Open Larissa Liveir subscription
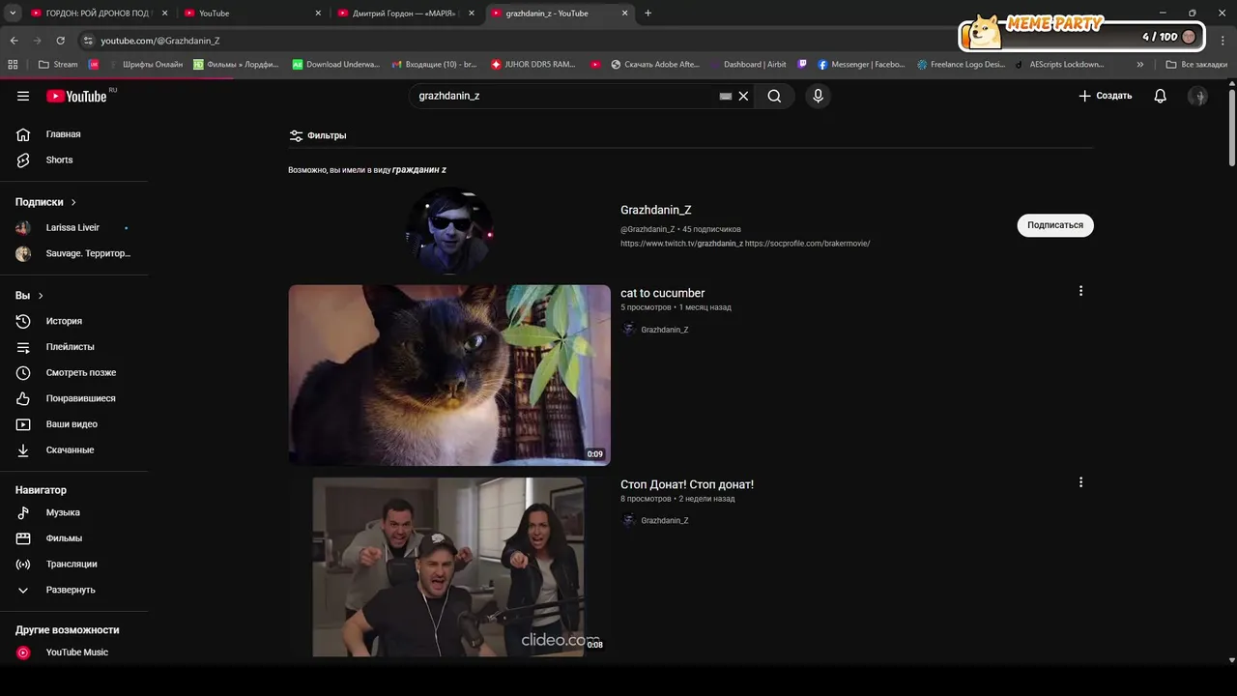Screen dimensions: 1237x696 click(x=74, y=228)
